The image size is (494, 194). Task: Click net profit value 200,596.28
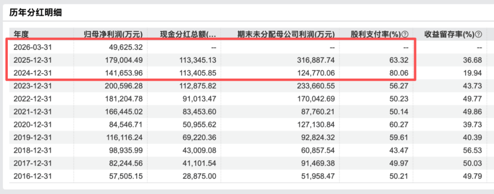[124, 86]
